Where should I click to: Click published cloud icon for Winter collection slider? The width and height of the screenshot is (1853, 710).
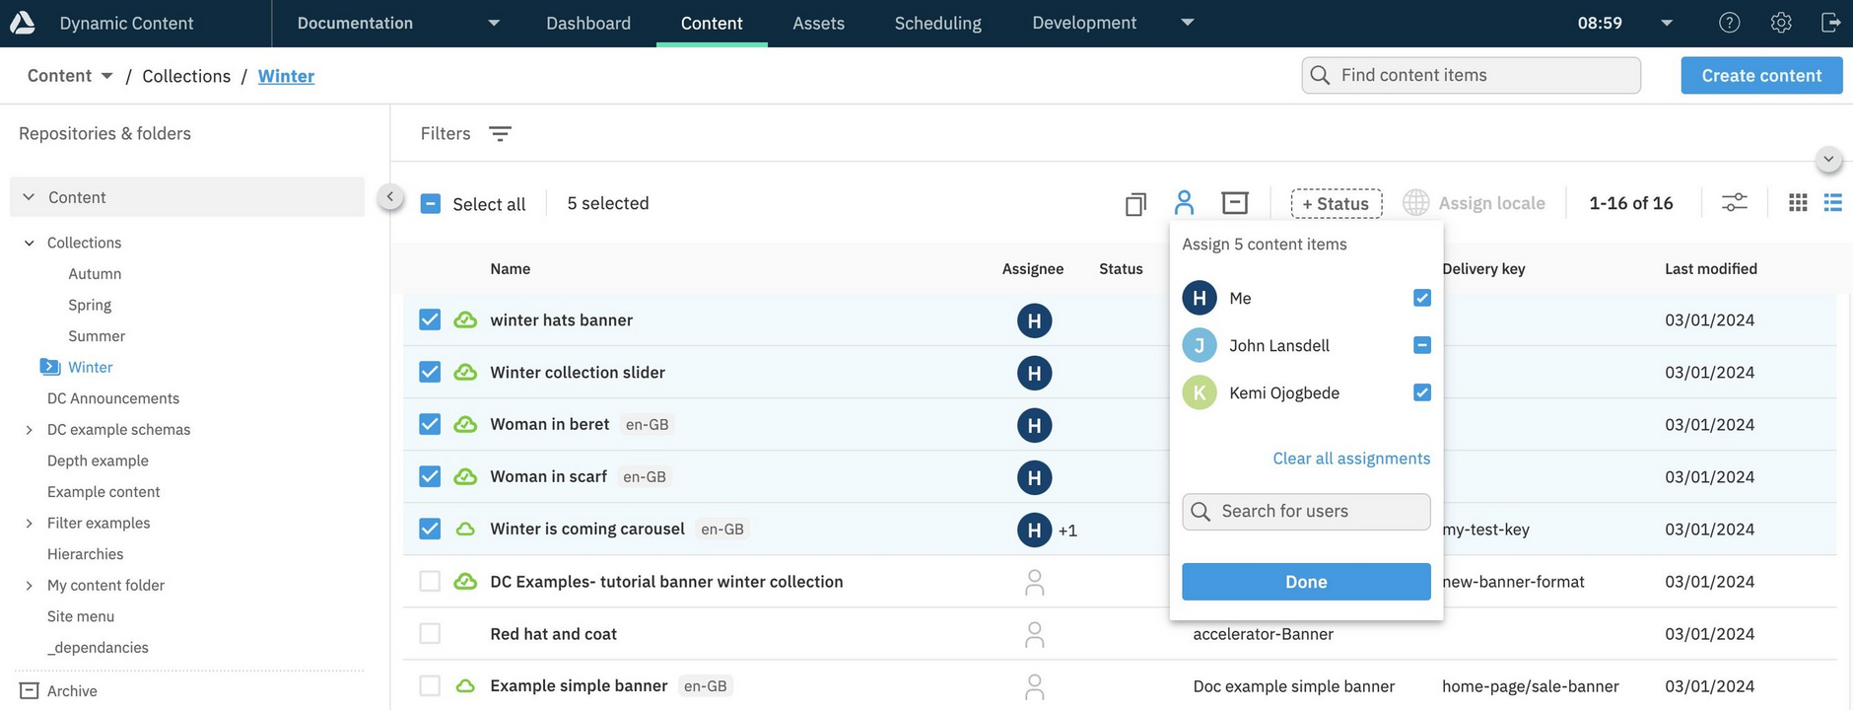tap(465, 372)
